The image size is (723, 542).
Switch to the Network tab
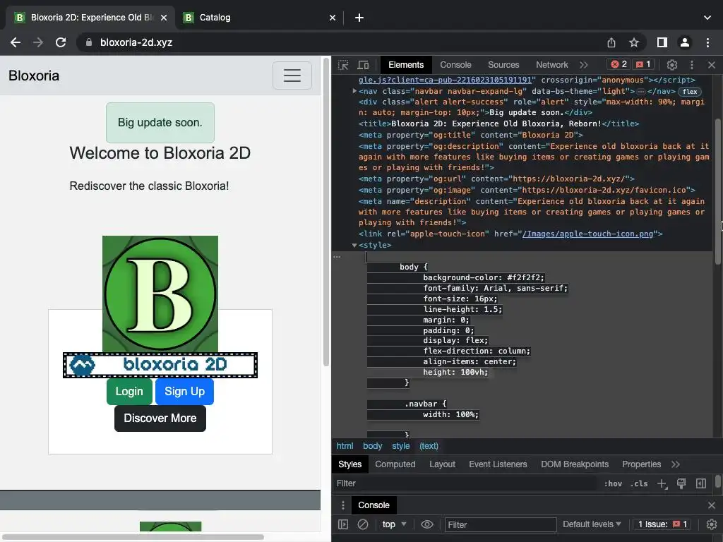tap(552, 65)
